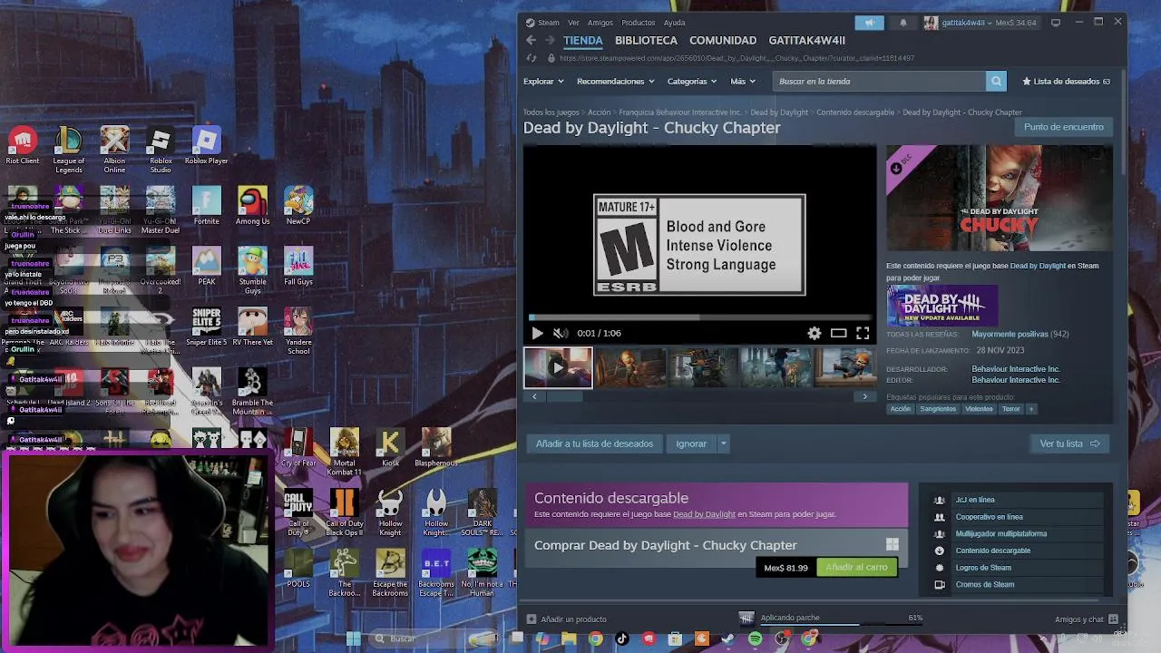
Task: Open Lista de deseados 63
Action: (x=1066, y=81)
